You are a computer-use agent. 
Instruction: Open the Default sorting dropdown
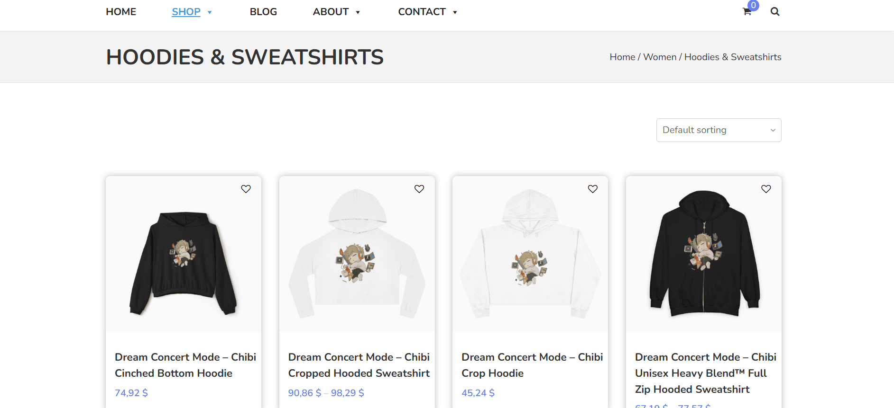pos(719,130)
